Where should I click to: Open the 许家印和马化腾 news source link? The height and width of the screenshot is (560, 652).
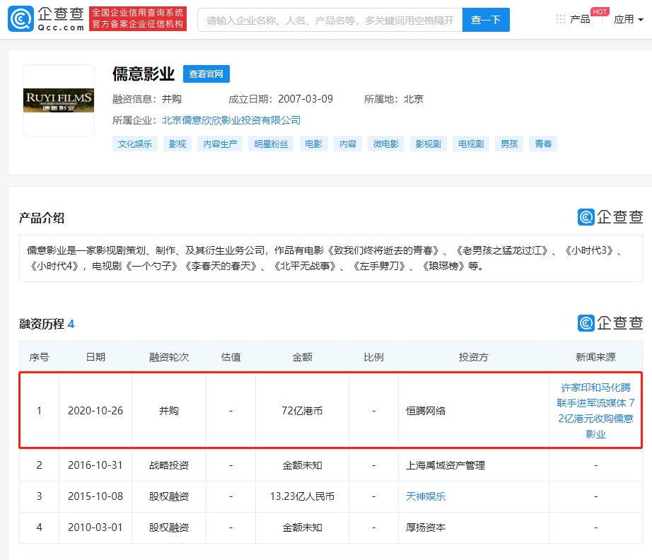tap(595, 411)
